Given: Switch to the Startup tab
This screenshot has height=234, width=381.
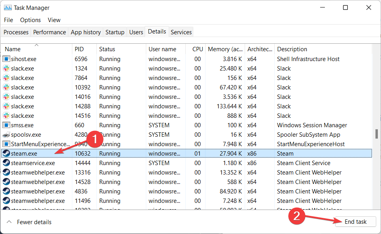Looking at the screenshot, I should (x=115, y=32).
